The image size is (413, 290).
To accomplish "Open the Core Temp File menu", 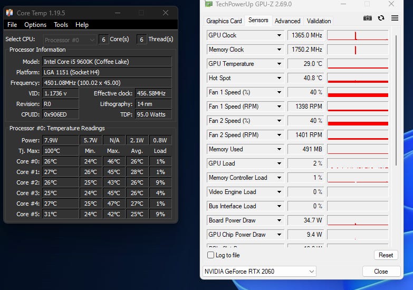I will click(x=12, y=25).
